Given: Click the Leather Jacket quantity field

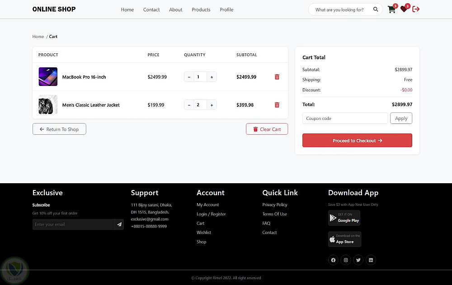Looking at the screenshot, I should click(x=200, y=105).
